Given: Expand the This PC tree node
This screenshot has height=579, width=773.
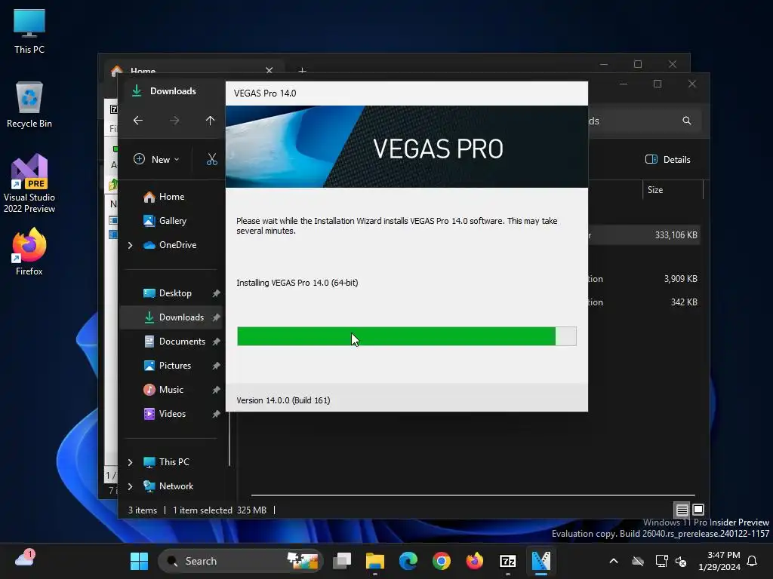Looking at the screenshot, I should [x=130, y=462].
